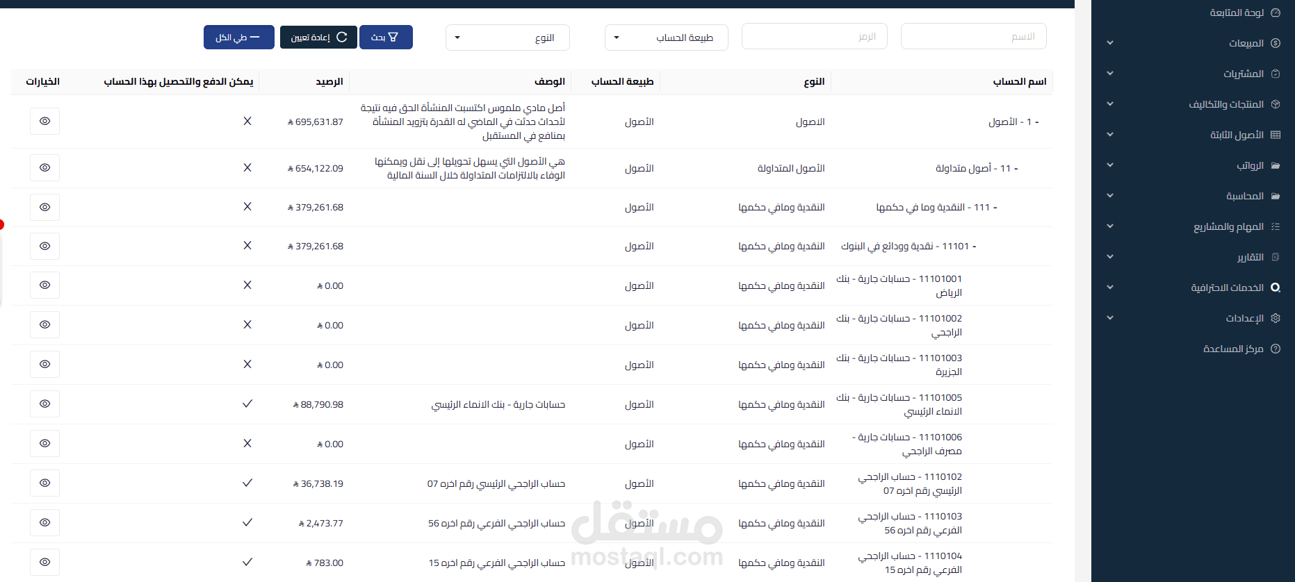
Task: Click X payment mark for 11101001 row
Action: (x=247, y=285)
